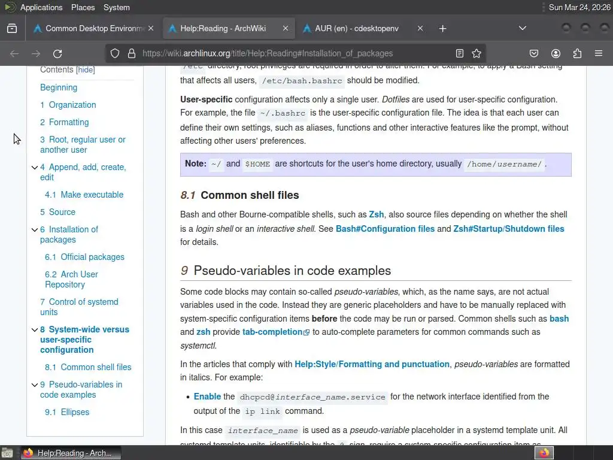Click the Firefox icon in bottom-right tray

click(544, 453)
